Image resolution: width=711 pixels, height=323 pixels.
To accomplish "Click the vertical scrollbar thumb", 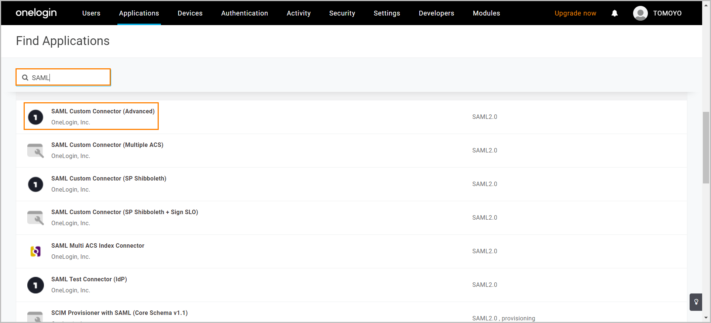I will click(706, 147).
